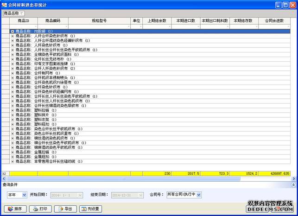Click the 排序 sort button
The image size is (298, 216).
coord(14,209)
